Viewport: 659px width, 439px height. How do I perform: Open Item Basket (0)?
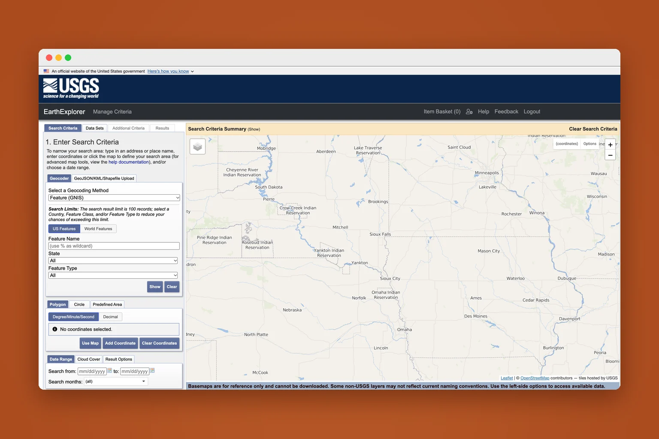tap(442, 111)
